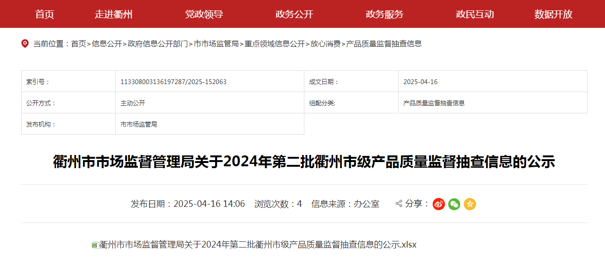
Task: Open the 首页 navigation menu
Action: [45, 14]
